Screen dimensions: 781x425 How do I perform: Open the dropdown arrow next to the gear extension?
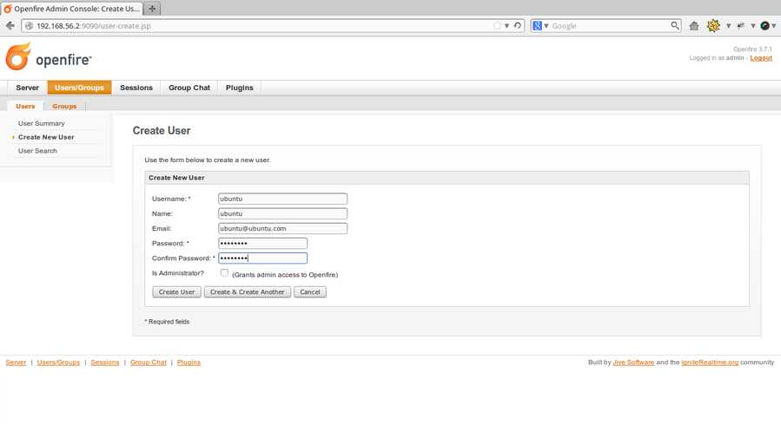pos(728,26)
